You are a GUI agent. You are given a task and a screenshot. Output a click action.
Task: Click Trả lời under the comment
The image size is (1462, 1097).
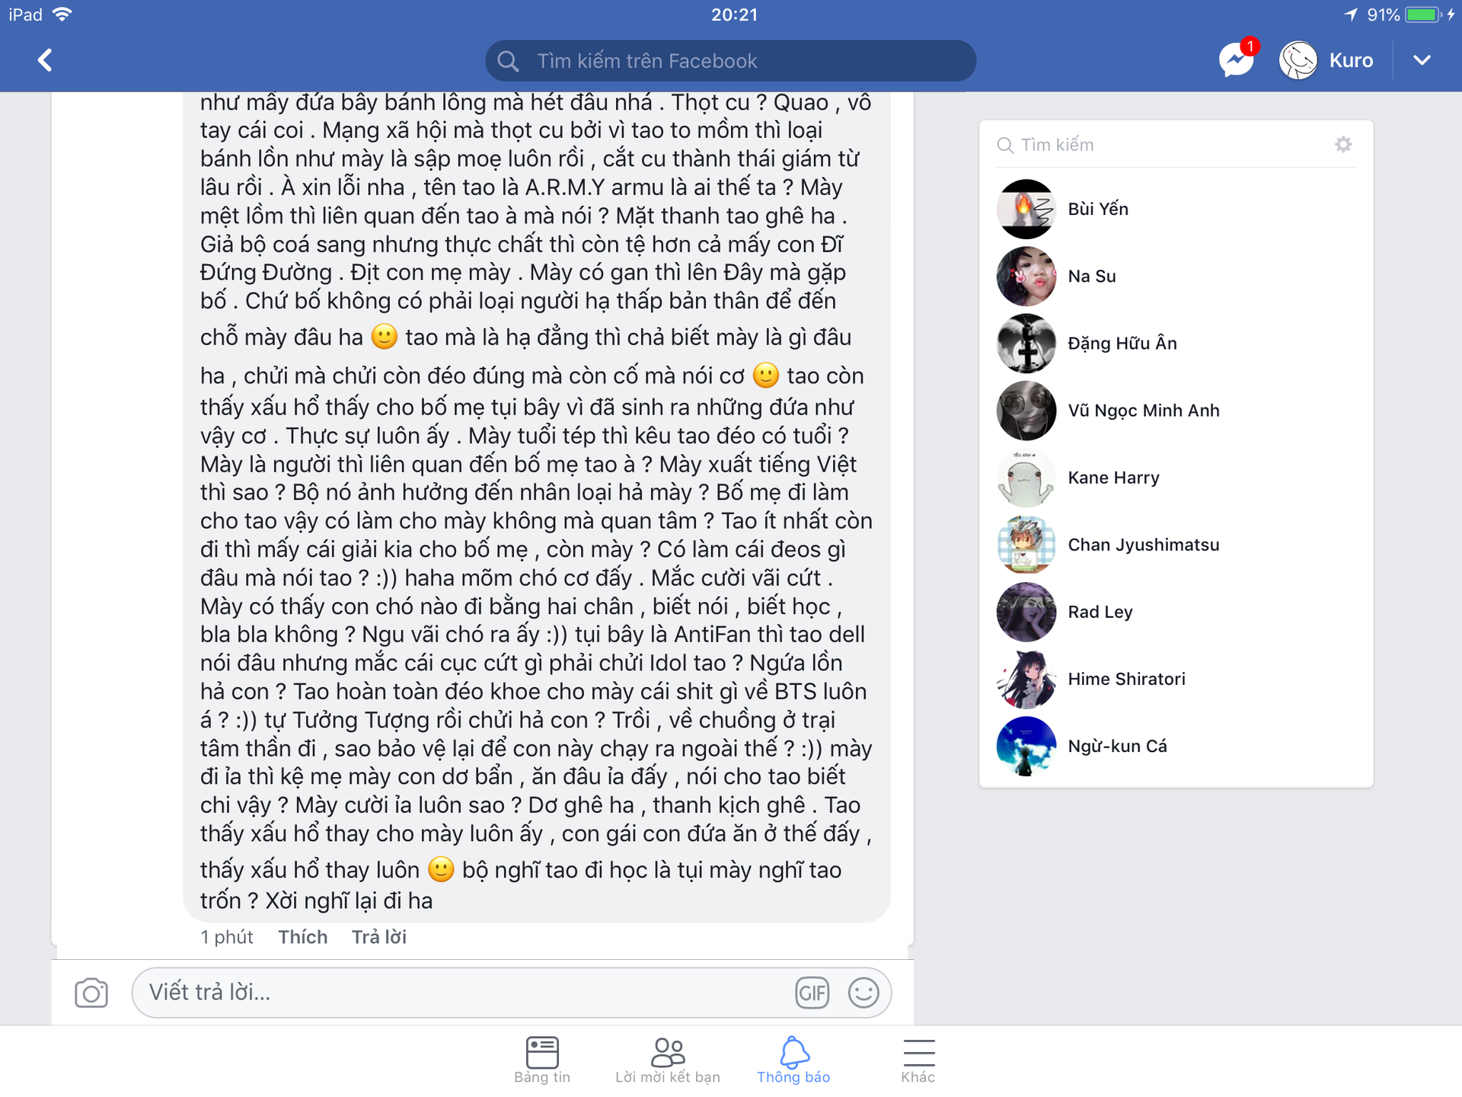click(x=379, y=937)
